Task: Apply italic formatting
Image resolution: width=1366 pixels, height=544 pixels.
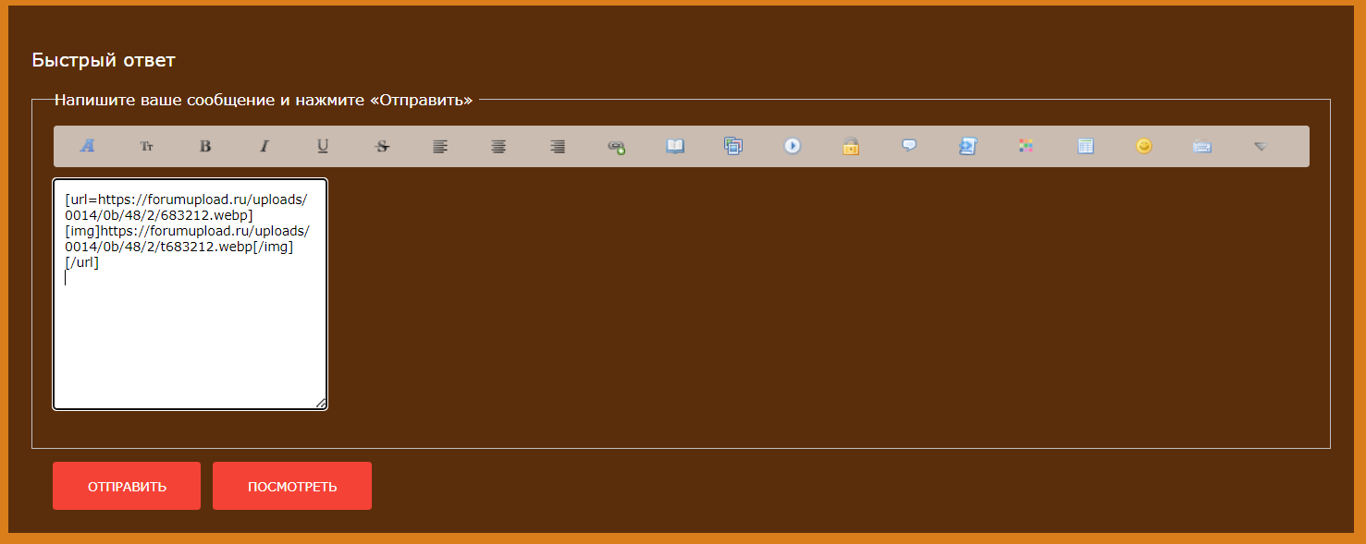Action: click(264, 146)
